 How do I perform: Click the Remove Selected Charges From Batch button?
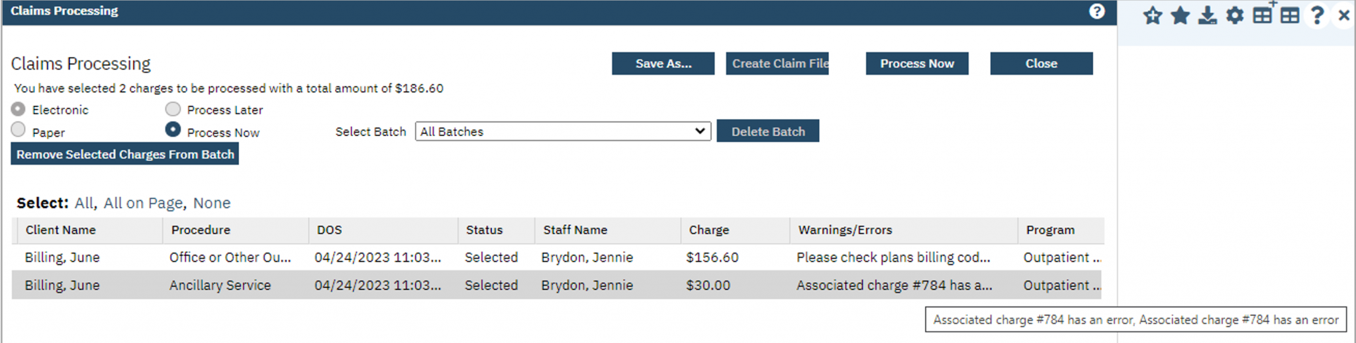point(125,155)
